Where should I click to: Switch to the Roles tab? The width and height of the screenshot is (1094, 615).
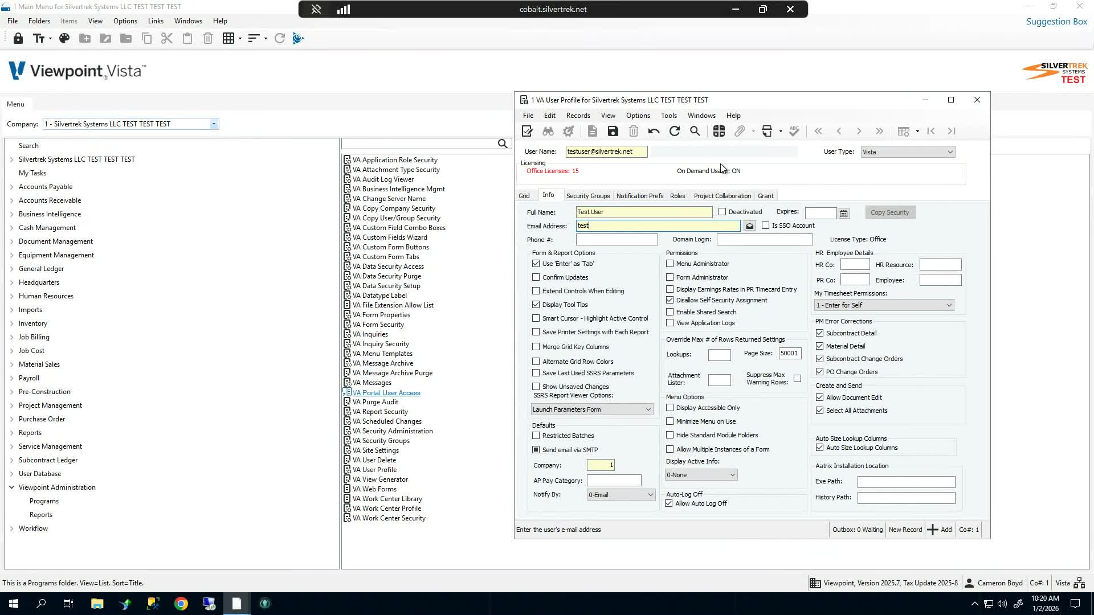[x=677, y=196]
